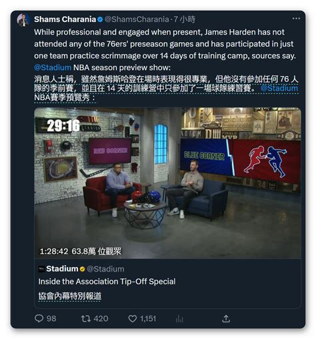316x339 pixels.
Task: View tweet analytics bar chart icon
Action: click(x=179, y=319)
